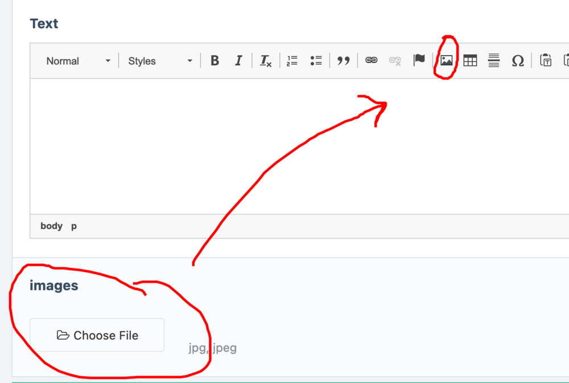
Task: Insert an anchor with the flag icon
Action: click(x=419, y=60)
